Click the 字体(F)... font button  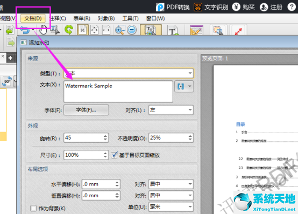86,110
